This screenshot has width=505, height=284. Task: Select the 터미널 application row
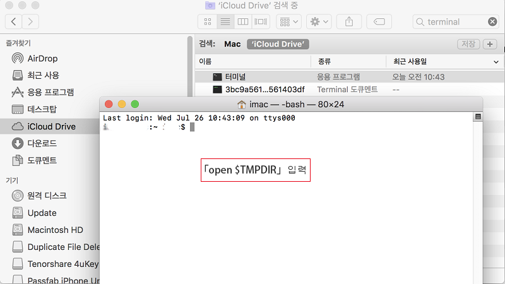tap(350, 76)
